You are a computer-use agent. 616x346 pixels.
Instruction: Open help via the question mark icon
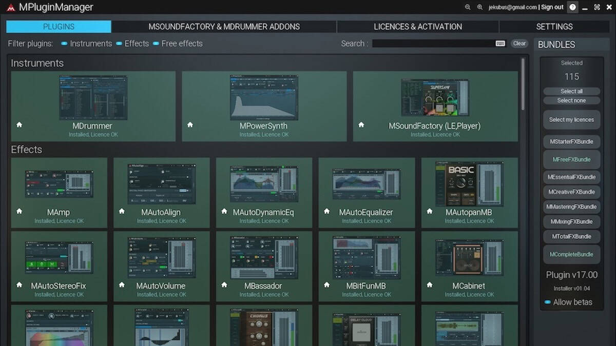point(572,7)
